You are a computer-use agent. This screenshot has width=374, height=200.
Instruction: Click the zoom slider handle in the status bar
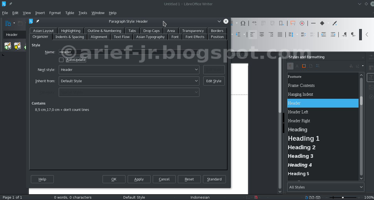(343, 197)
